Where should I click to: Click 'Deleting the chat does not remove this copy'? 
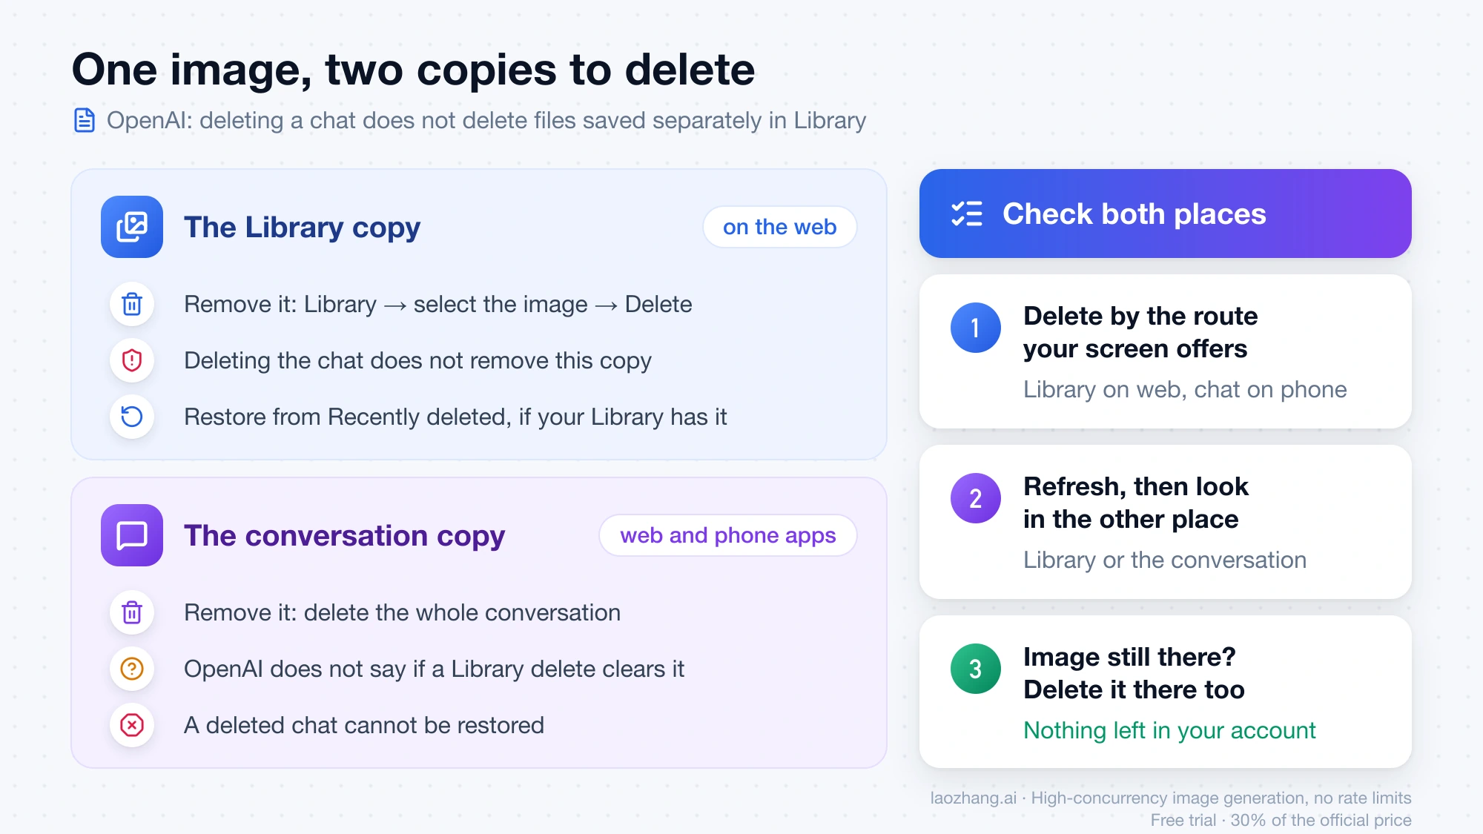point(417,360)
